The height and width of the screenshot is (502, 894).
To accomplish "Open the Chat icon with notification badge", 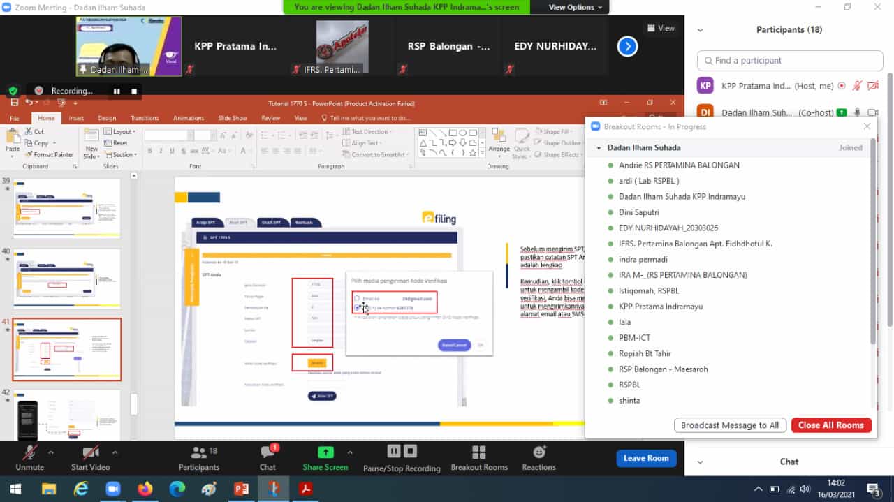I will 268,452.
